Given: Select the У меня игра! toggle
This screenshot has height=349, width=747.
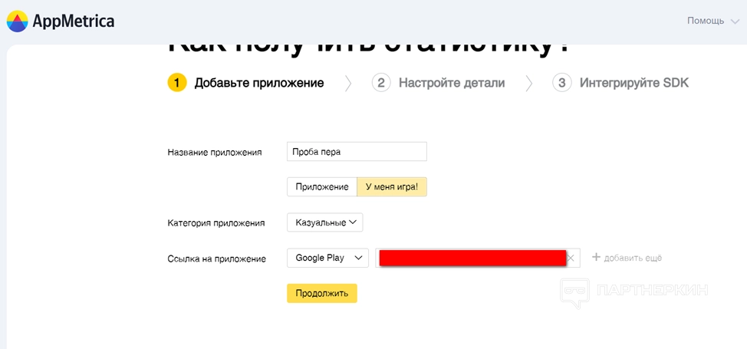Looking at the screenshot, I should pyautogui.click(x=392, y=187).
